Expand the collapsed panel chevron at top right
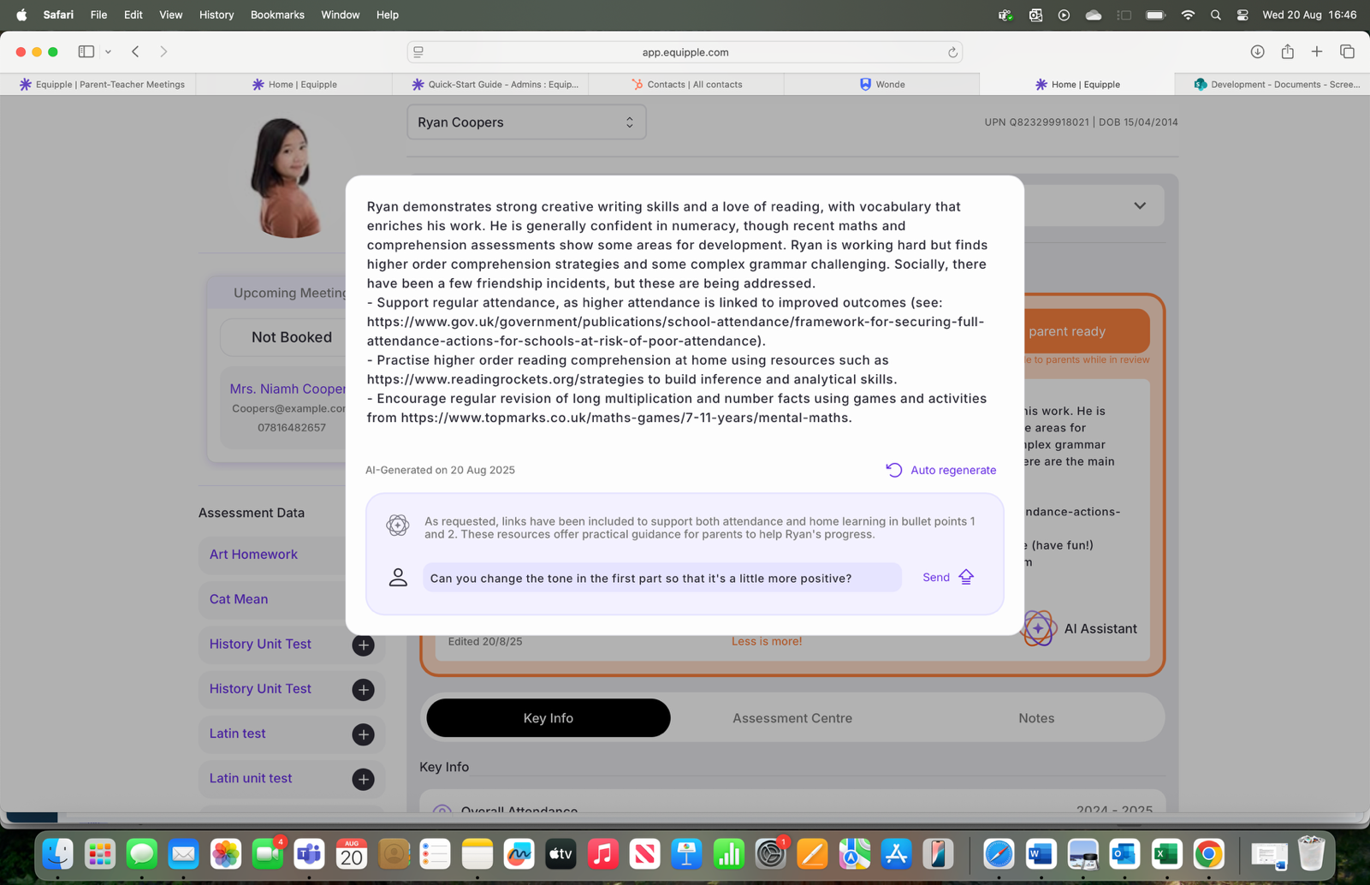This screenshot has width=1370, height=885. pyautogui.click(x=1140, y=205)
